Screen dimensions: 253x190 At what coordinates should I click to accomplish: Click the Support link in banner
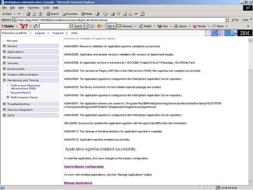coord(58,33)
